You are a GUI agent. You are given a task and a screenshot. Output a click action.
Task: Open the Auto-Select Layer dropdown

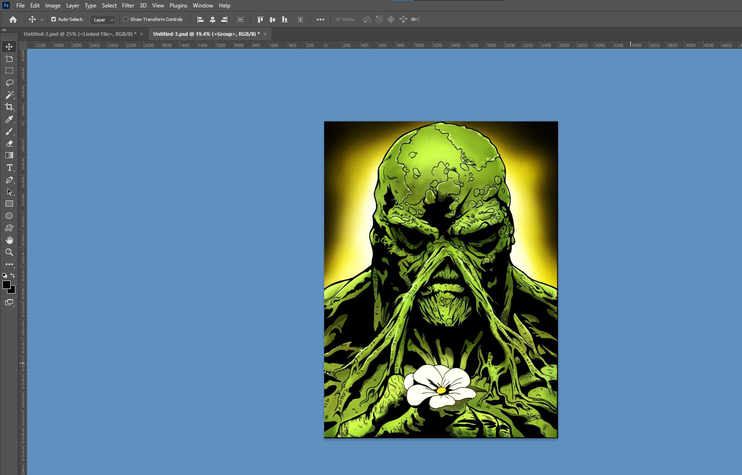click(x=102, y=20)
